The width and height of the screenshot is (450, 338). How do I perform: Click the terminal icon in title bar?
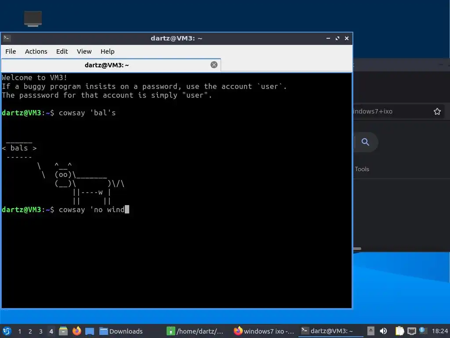pyautogui.click(x=7, y=38)
